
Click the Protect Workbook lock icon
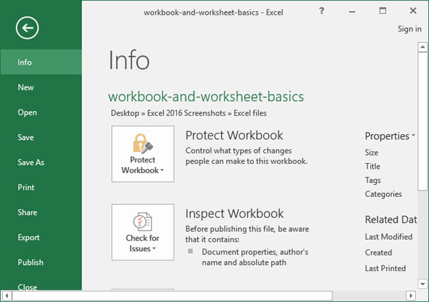coord(142,143)
